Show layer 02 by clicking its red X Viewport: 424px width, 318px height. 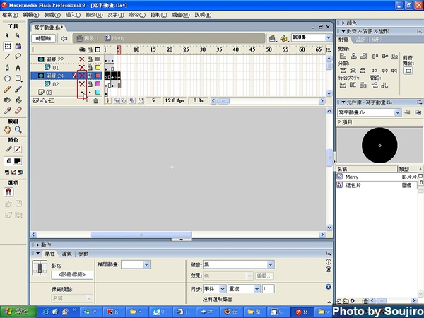(x=82, y=84)
